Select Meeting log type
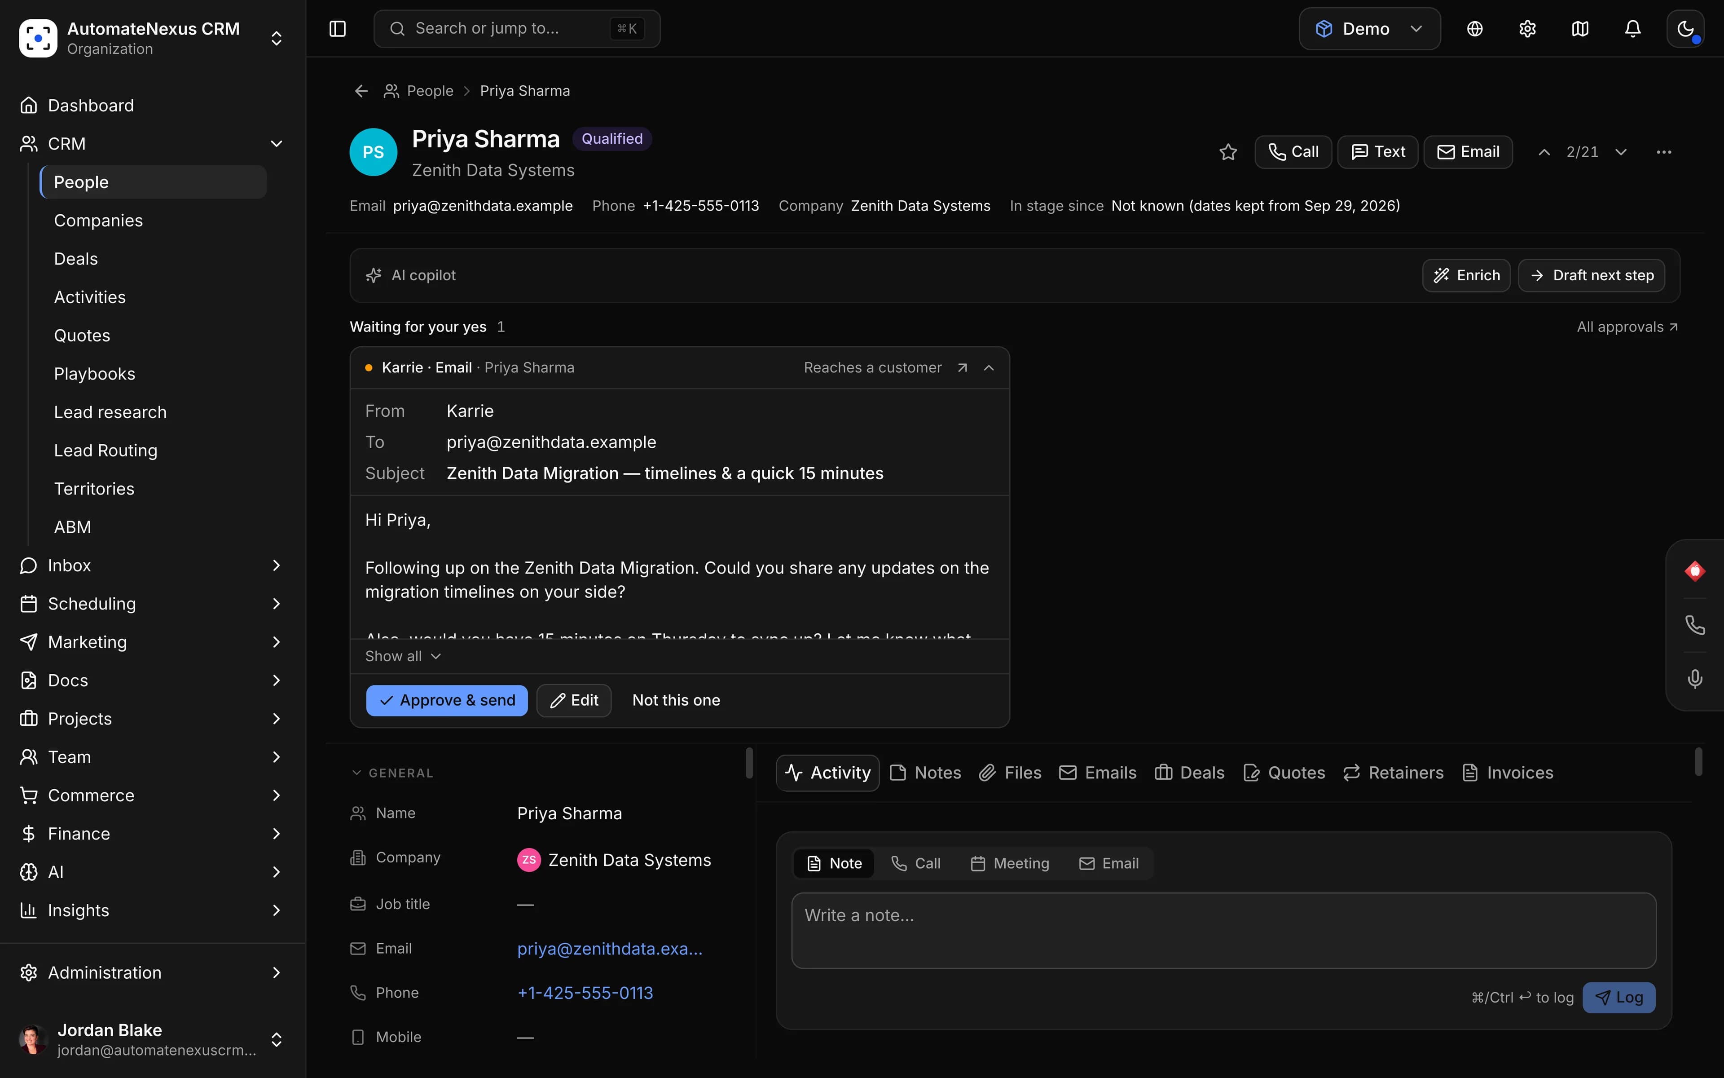 coord(1010,863)
